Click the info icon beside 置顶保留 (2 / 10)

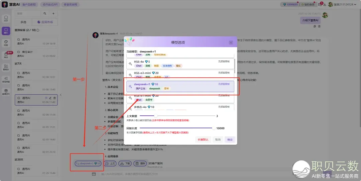click(x=38, y=30)
